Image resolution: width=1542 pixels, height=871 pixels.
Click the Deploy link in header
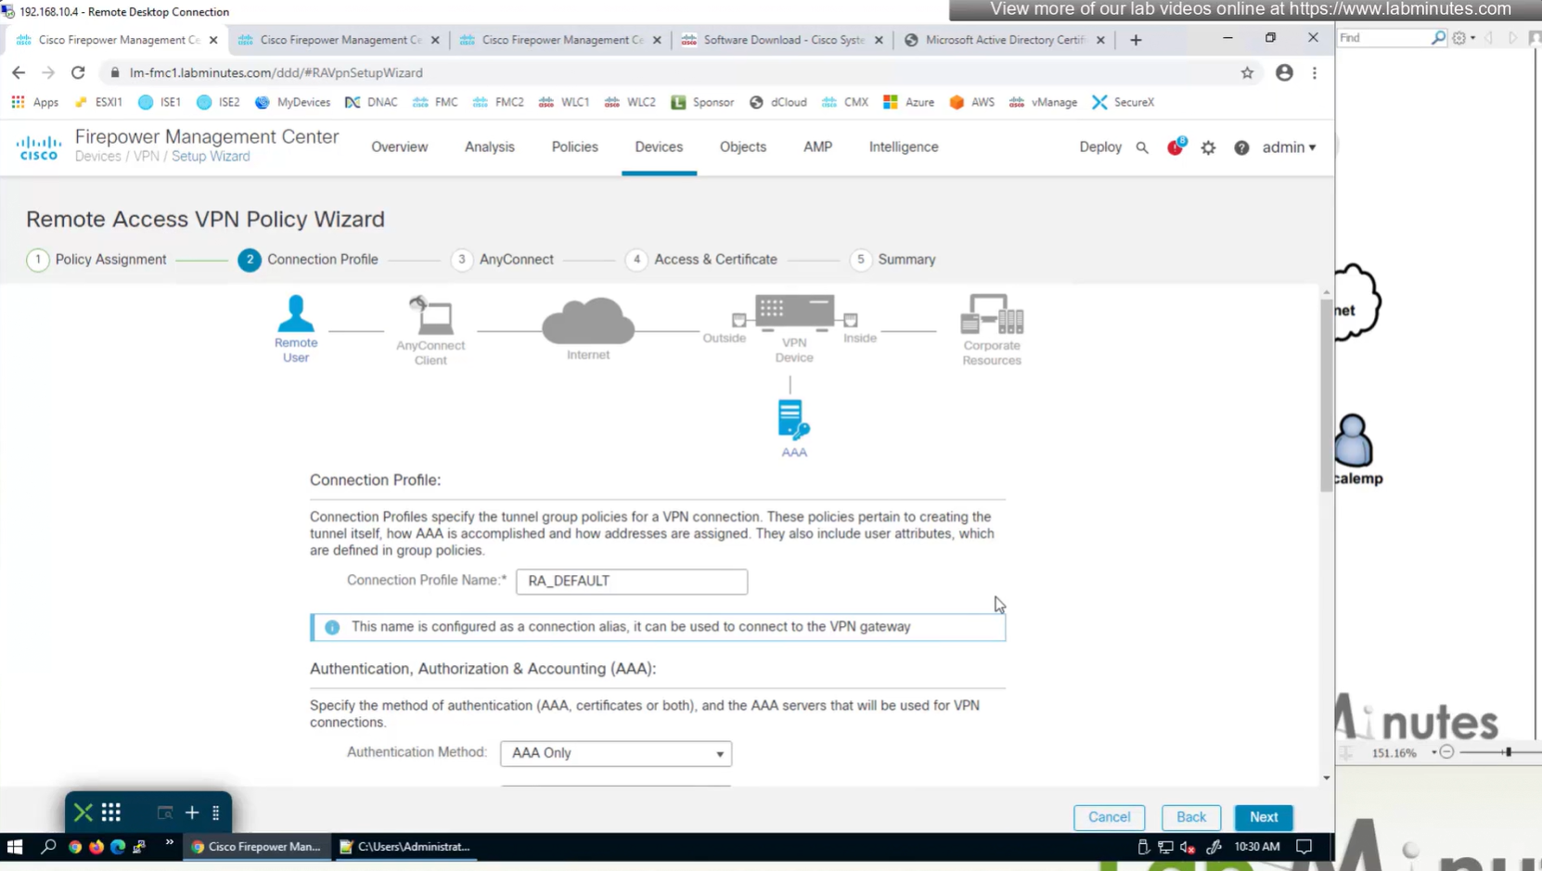[x=1100, y=147]
